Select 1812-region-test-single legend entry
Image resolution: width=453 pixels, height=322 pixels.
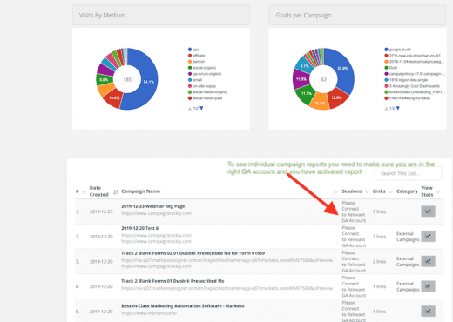tap(406, 80)
